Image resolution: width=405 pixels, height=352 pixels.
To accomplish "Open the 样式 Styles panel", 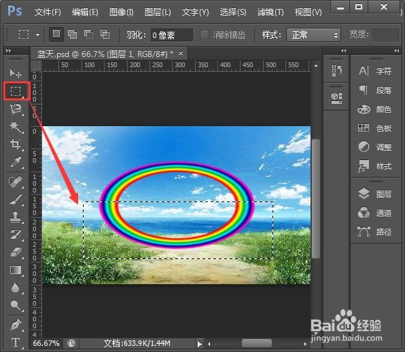I will click(375, 166).
